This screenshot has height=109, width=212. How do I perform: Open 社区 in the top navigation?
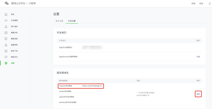tap(201, 4)
